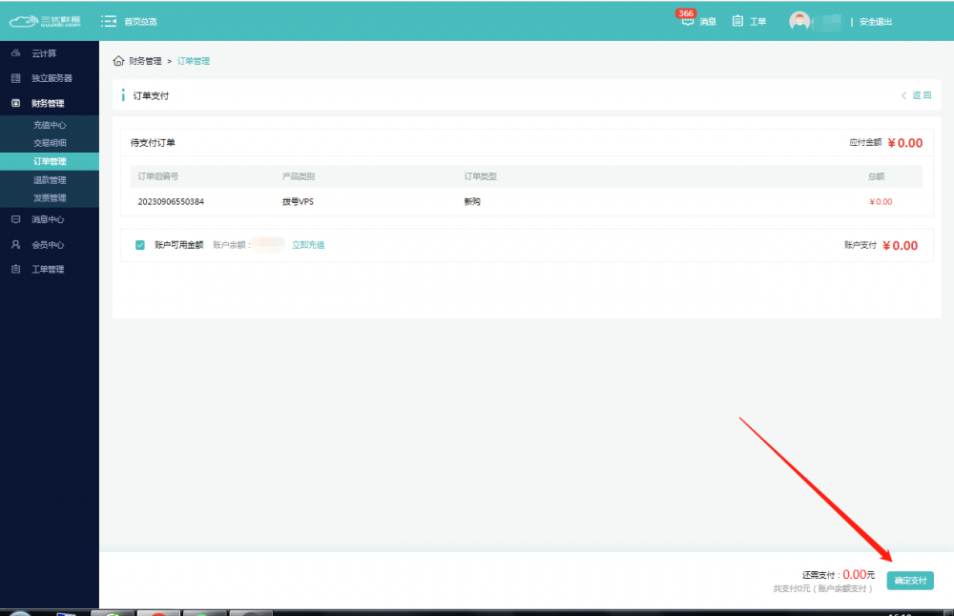954x616 pixels.
Task: Toggle the sidebar collapse menu icon
Action: [x=109, y=21]
